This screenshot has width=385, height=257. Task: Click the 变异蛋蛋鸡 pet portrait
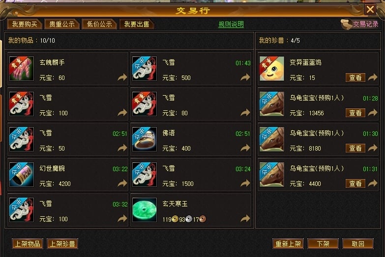[272, 69]
